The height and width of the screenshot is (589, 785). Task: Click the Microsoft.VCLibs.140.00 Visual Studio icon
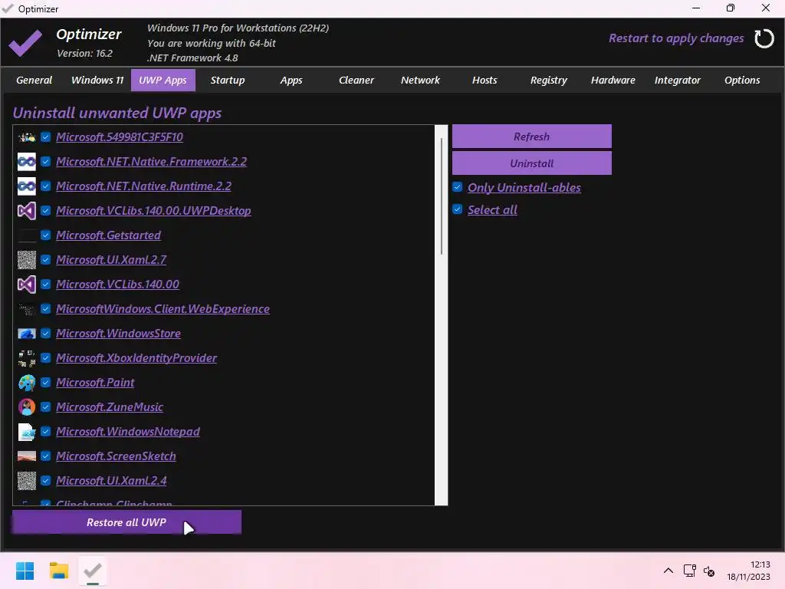click(27, 285)
